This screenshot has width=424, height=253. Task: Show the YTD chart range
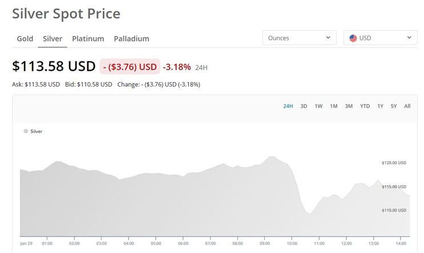tap(365, 106)
